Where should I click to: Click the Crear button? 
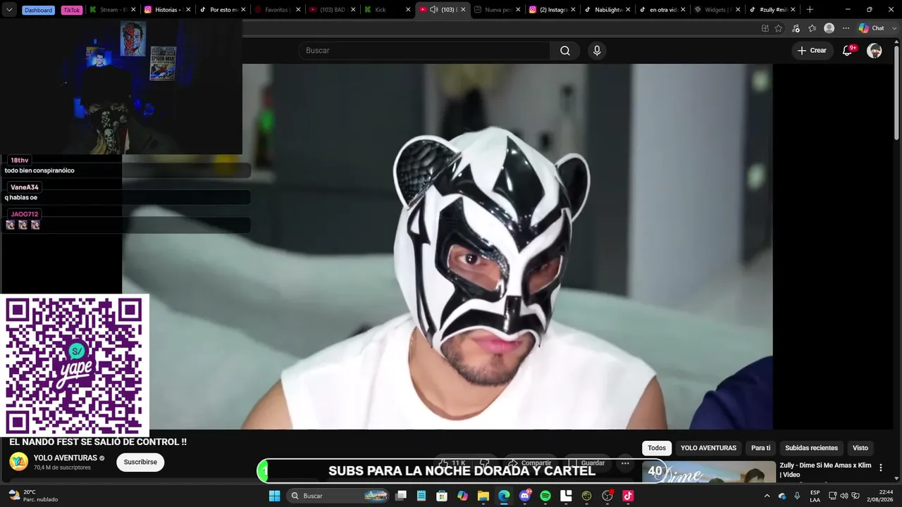812,51
